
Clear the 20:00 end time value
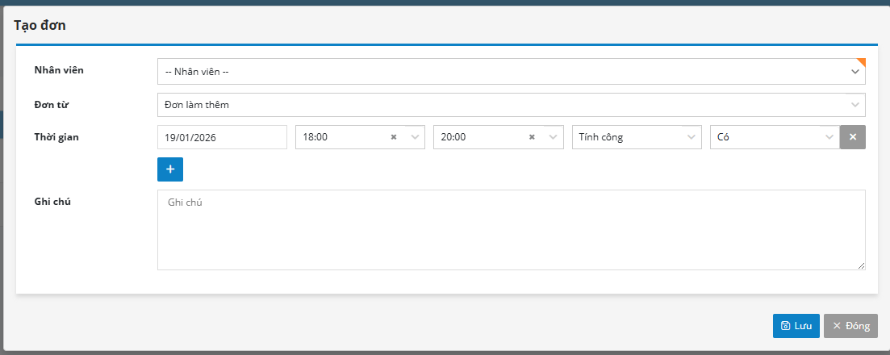pyautogui.click(x=532, y=137)
